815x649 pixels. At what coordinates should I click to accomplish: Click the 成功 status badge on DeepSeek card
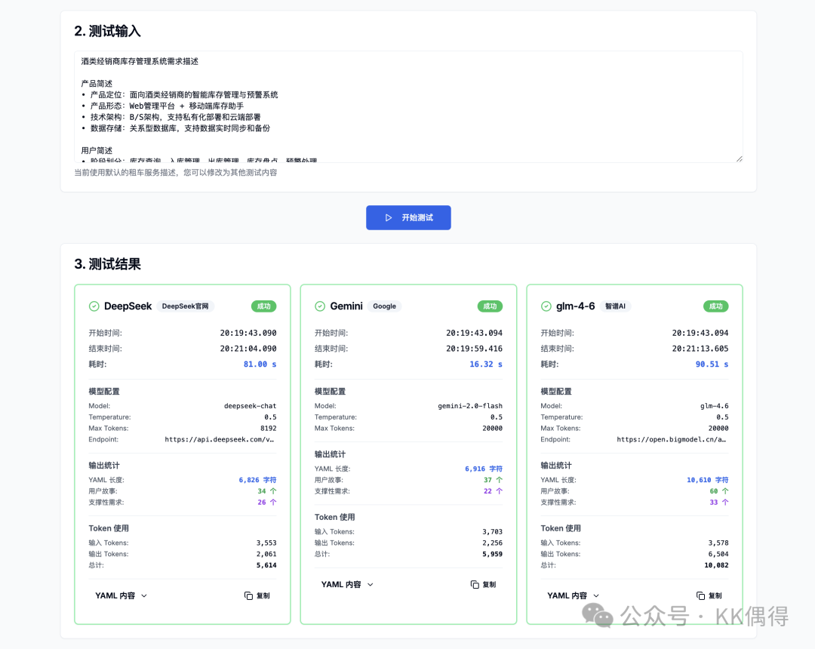pyautogui.click(x=264, y=306)
